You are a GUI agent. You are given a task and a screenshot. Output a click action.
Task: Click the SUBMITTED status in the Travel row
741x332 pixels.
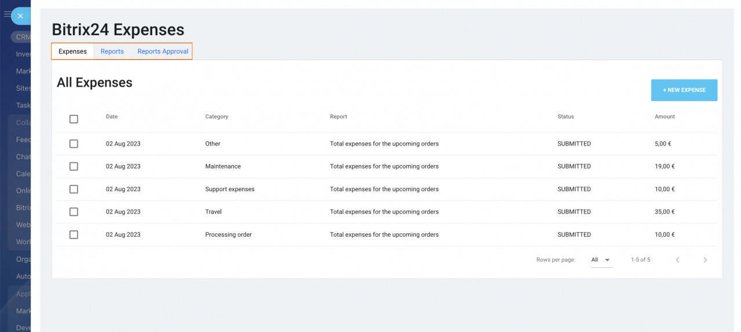574,212
